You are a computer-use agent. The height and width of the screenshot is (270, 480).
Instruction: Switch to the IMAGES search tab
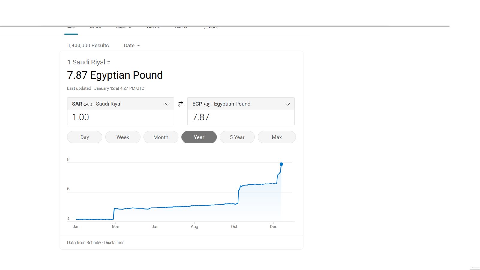124,28
